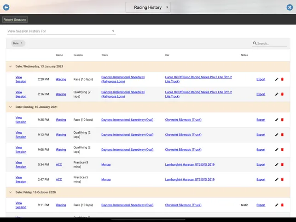Screen dimensions: 296x222
Task: Click ACC link in the 5:34 PM row
Action: pyautogui.click(x=59, y=164)
